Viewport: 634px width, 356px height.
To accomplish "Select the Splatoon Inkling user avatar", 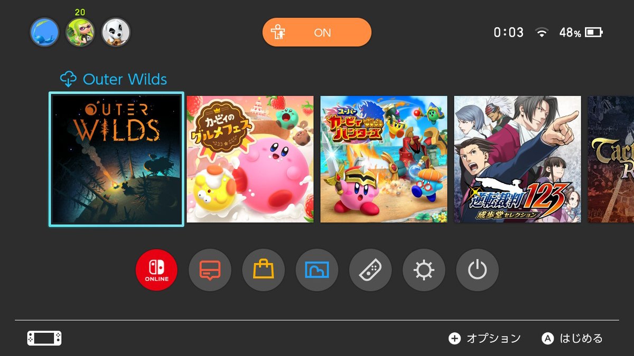I will [80, 32].
